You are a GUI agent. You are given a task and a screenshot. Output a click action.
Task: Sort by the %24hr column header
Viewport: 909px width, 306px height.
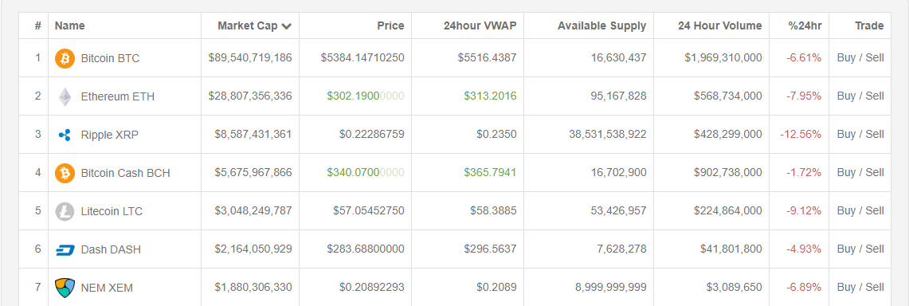[x=805, y=25]
